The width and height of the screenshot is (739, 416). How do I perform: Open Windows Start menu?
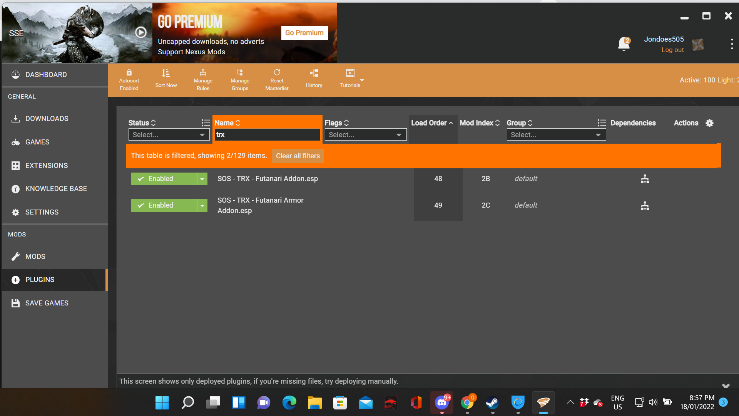point(162,403)
